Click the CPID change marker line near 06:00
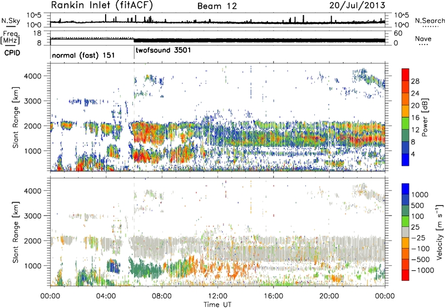 point(134,51)
